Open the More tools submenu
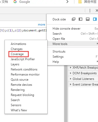 [73, 44]
